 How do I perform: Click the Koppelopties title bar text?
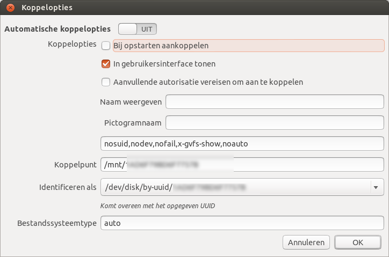click(47, 8)
